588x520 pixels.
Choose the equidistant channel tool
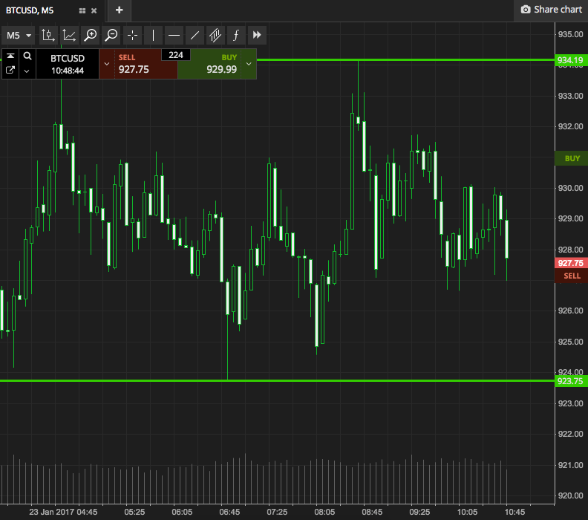(215, 35)
